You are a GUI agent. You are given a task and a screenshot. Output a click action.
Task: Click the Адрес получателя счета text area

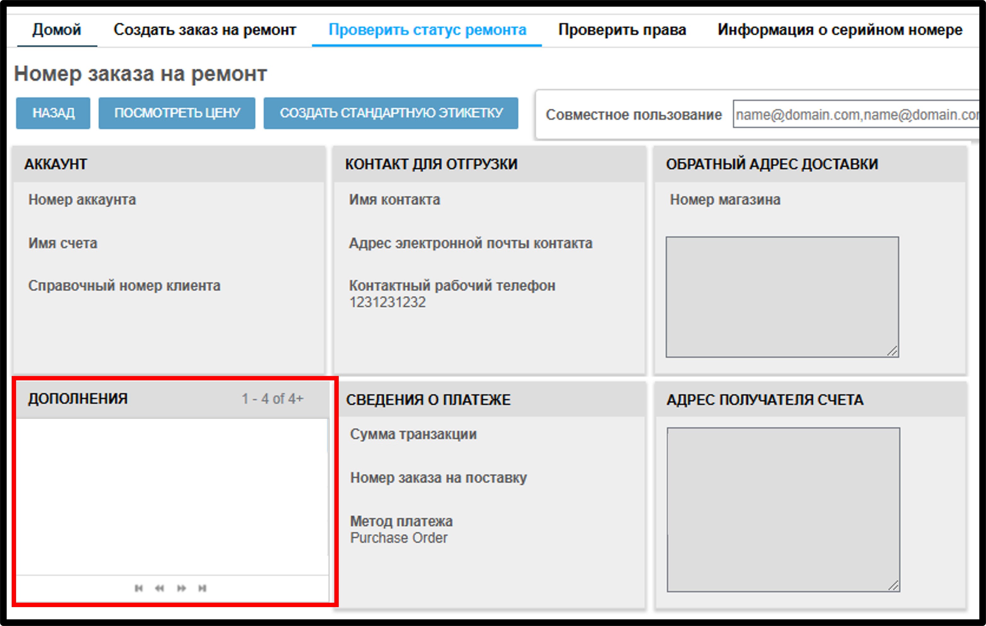point(783,509)
